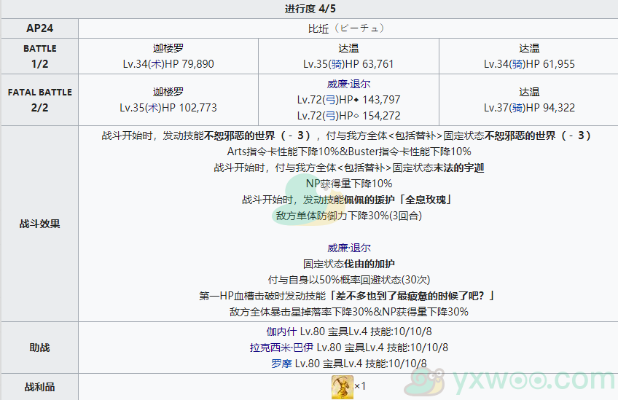The width and height of the screenshot is (618, 400).
Task: Select the ×1 loot quantity text
Action: (x=360, y=386)
